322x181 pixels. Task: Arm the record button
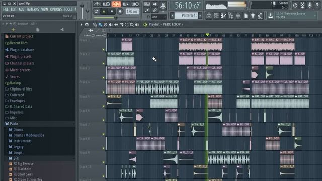(x=120, y=11)
